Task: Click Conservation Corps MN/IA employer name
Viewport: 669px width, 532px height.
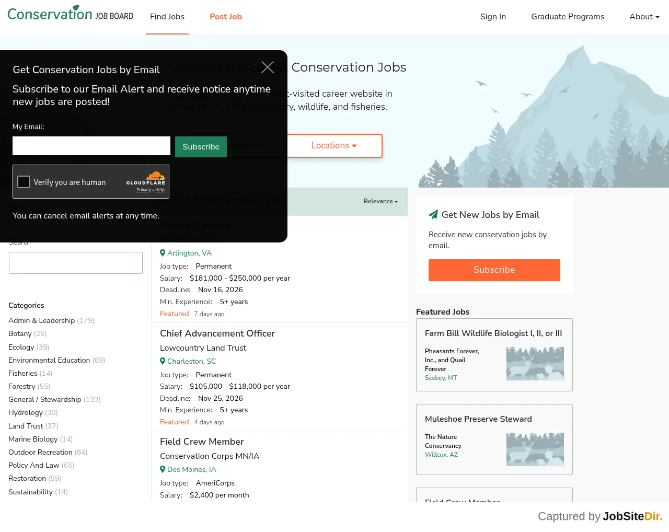Action: coord(210,456)
